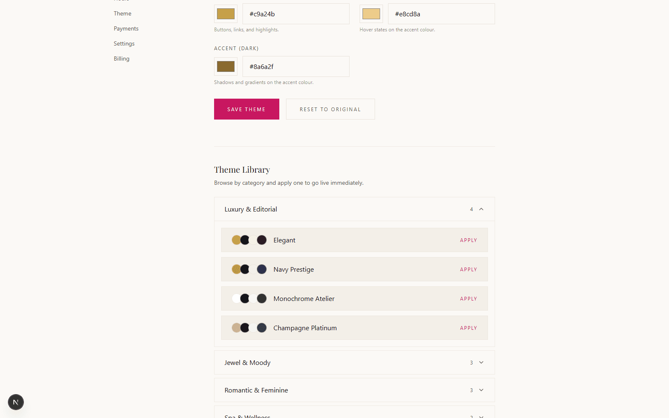Expand the Jewel & Moody category

coord(354,362)
